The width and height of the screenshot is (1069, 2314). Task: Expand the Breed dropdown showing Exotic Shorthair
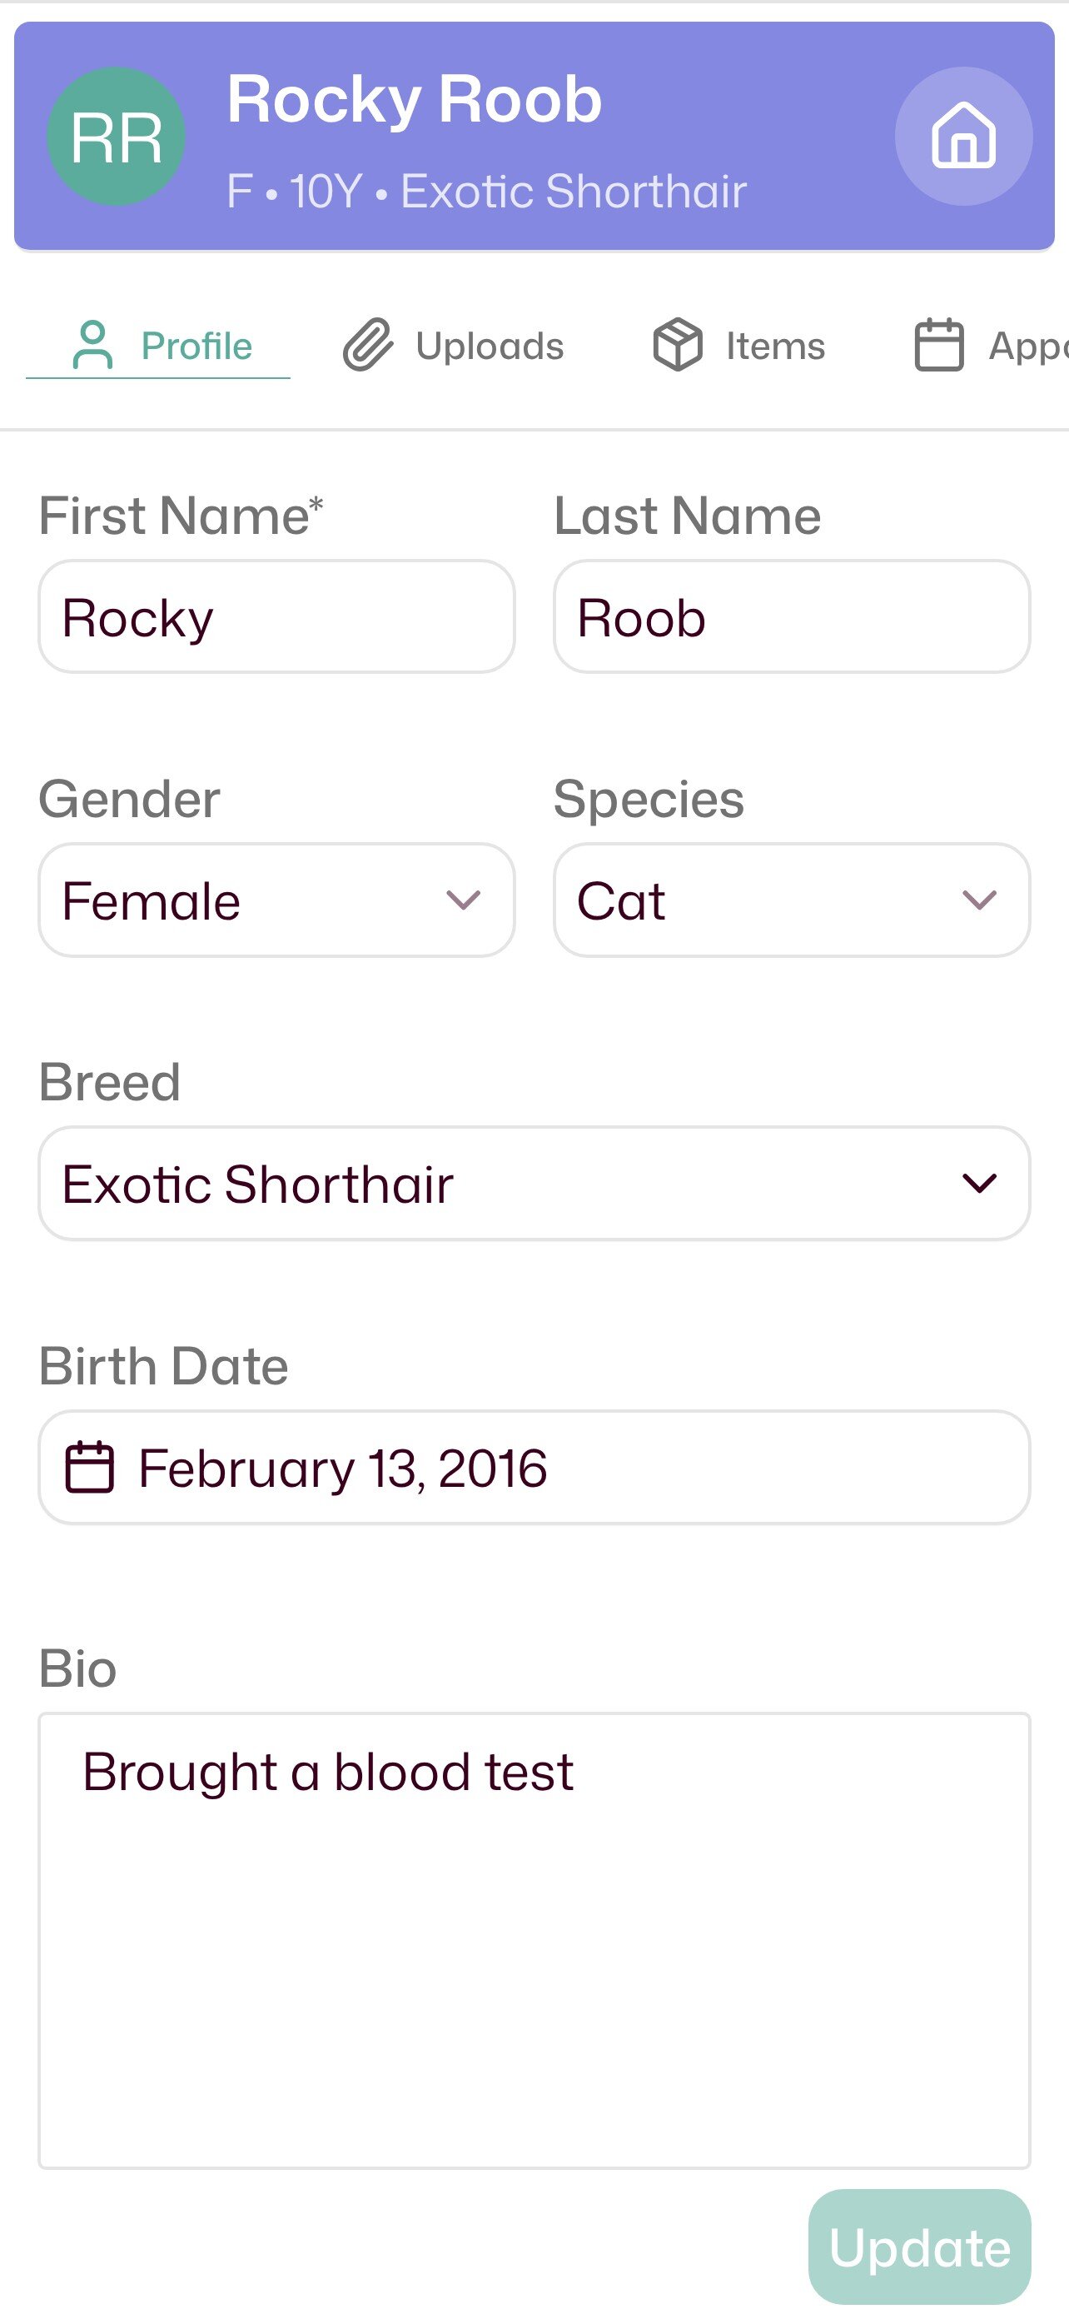pos(533,1183)
